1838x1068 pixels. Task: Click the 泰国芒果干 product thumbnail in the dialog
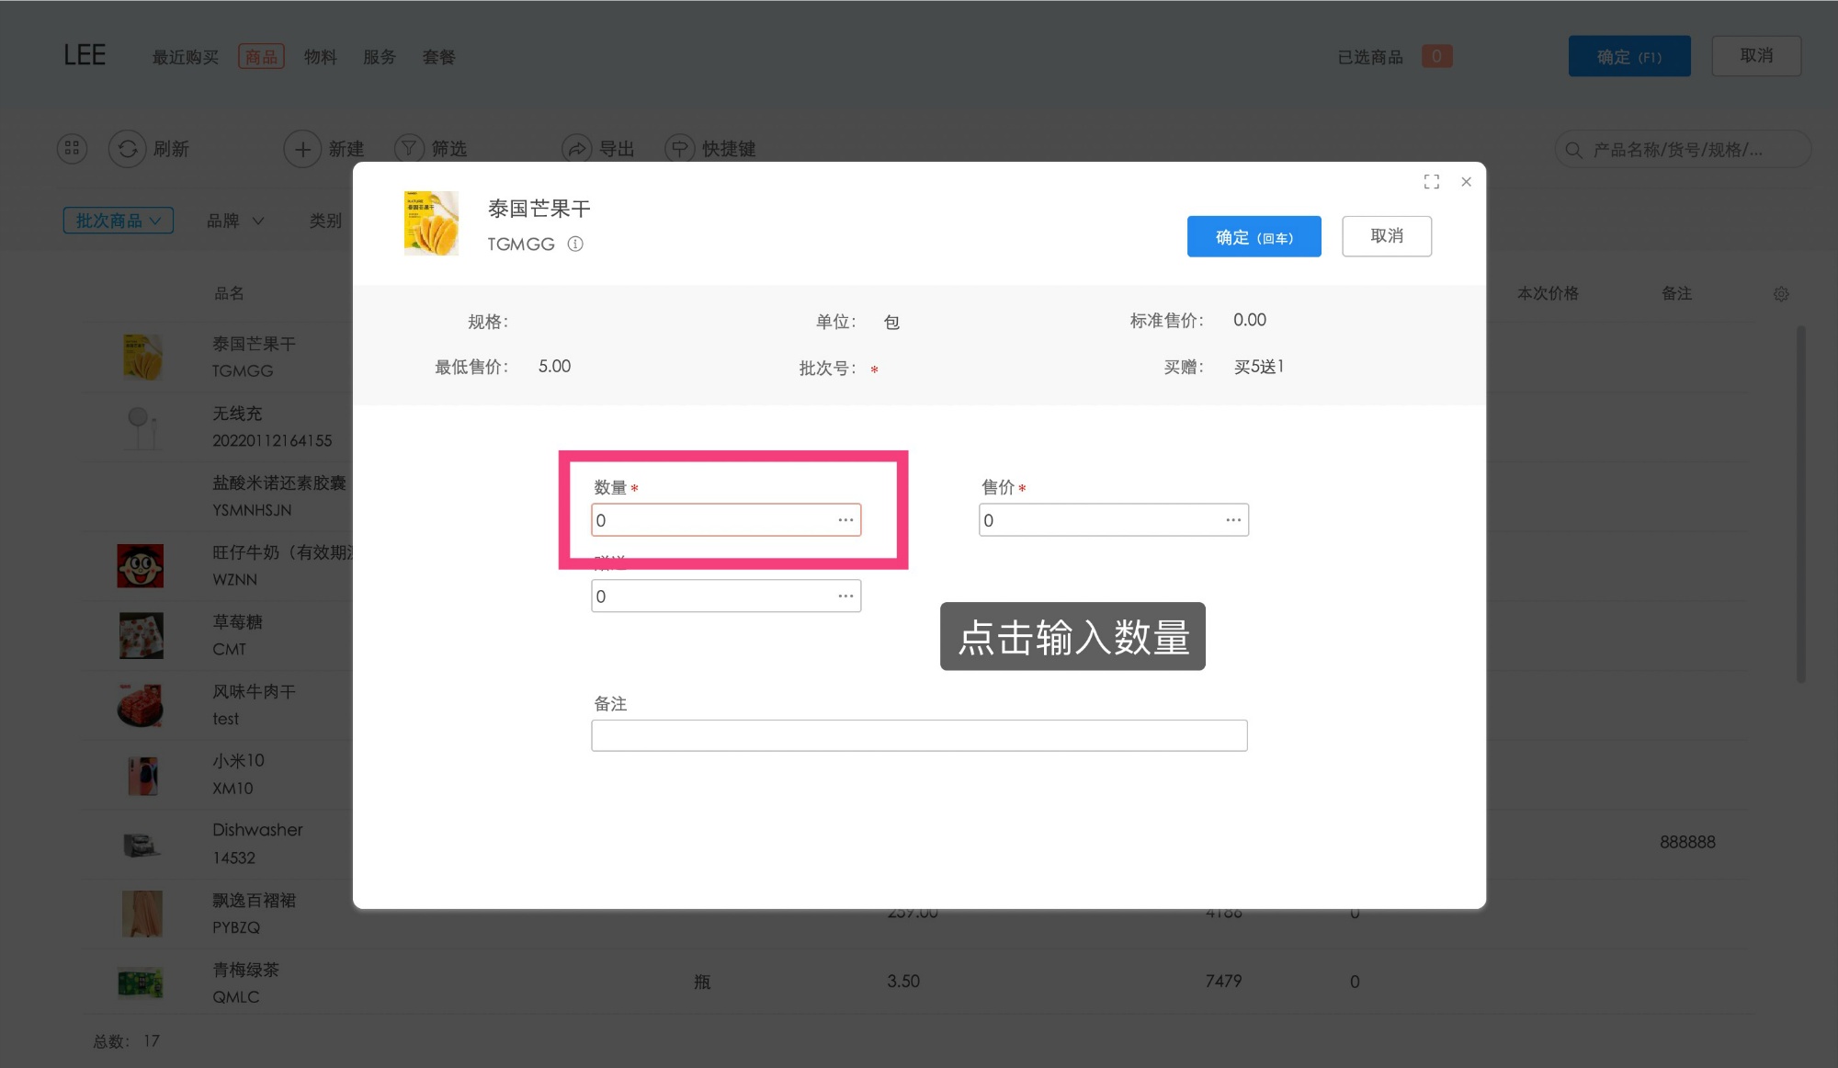[430, 222]
